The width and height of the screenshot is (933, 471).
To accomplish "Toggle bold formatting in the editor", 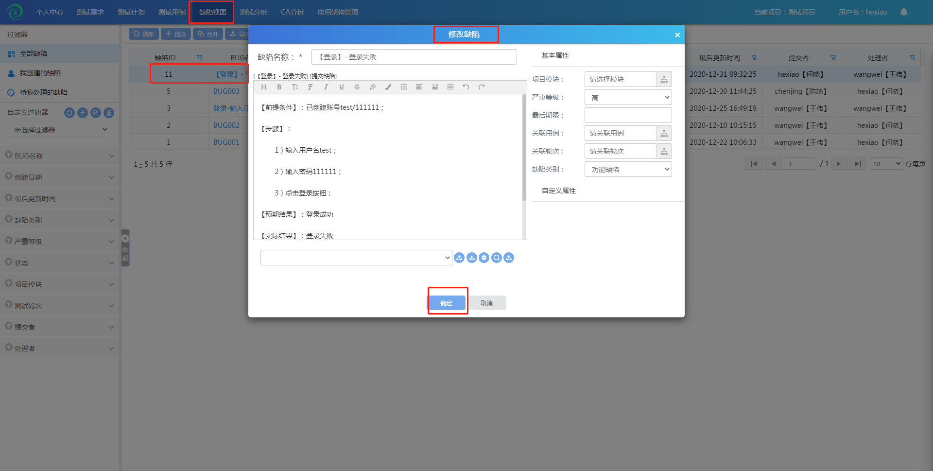I will (x=279, y=87).
